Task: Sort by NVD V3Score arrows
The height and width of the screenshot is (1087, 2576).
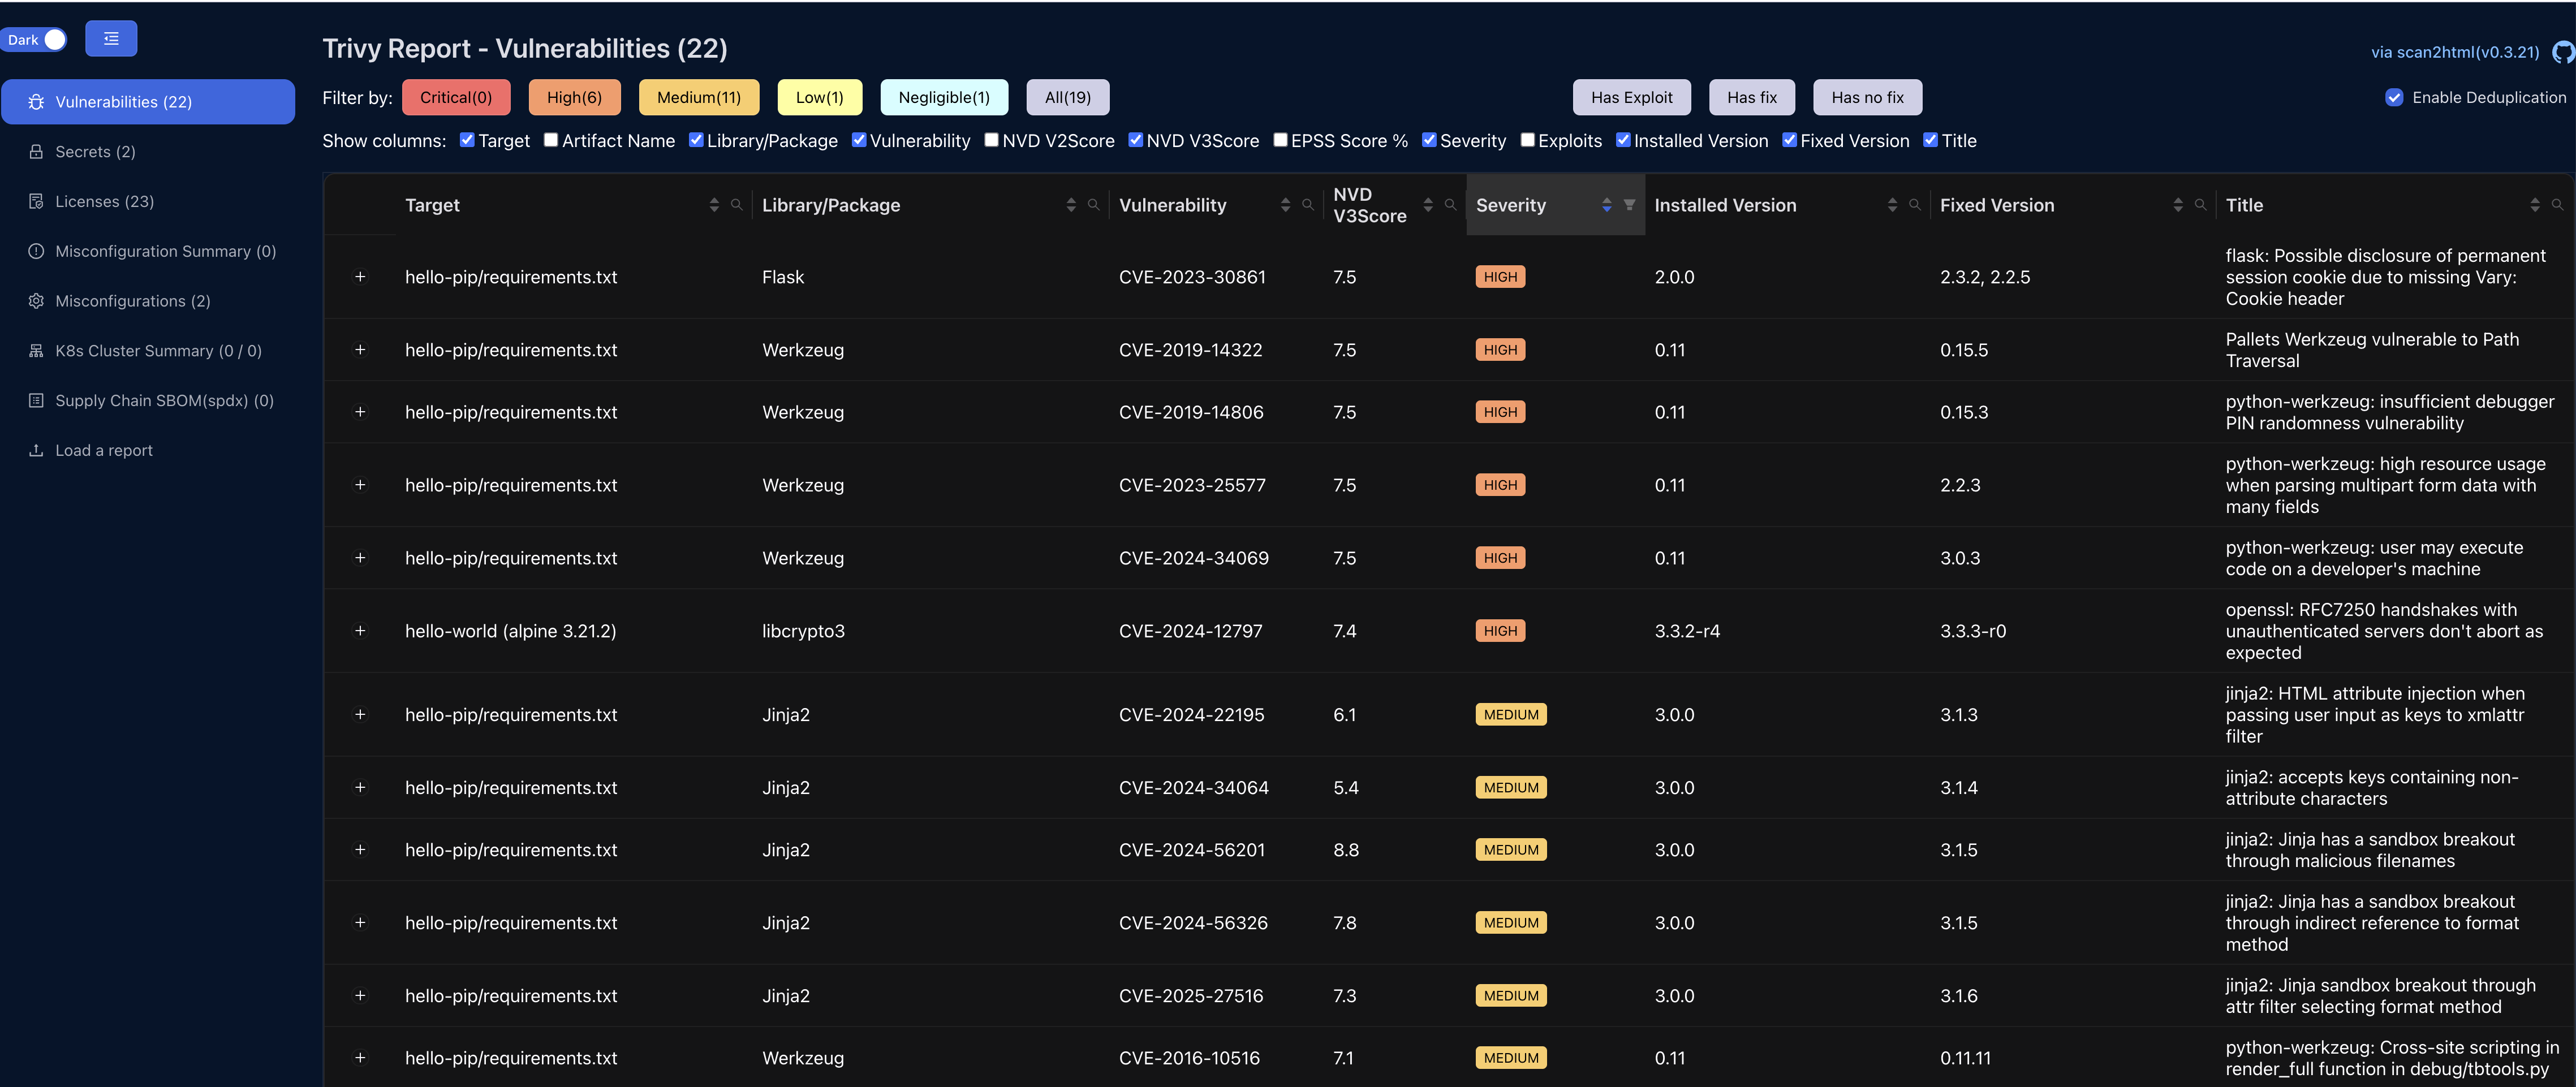Action: pos(1428,205)
